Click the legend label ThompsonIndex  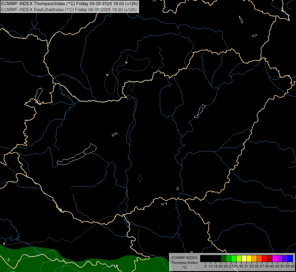coord(184,263)
